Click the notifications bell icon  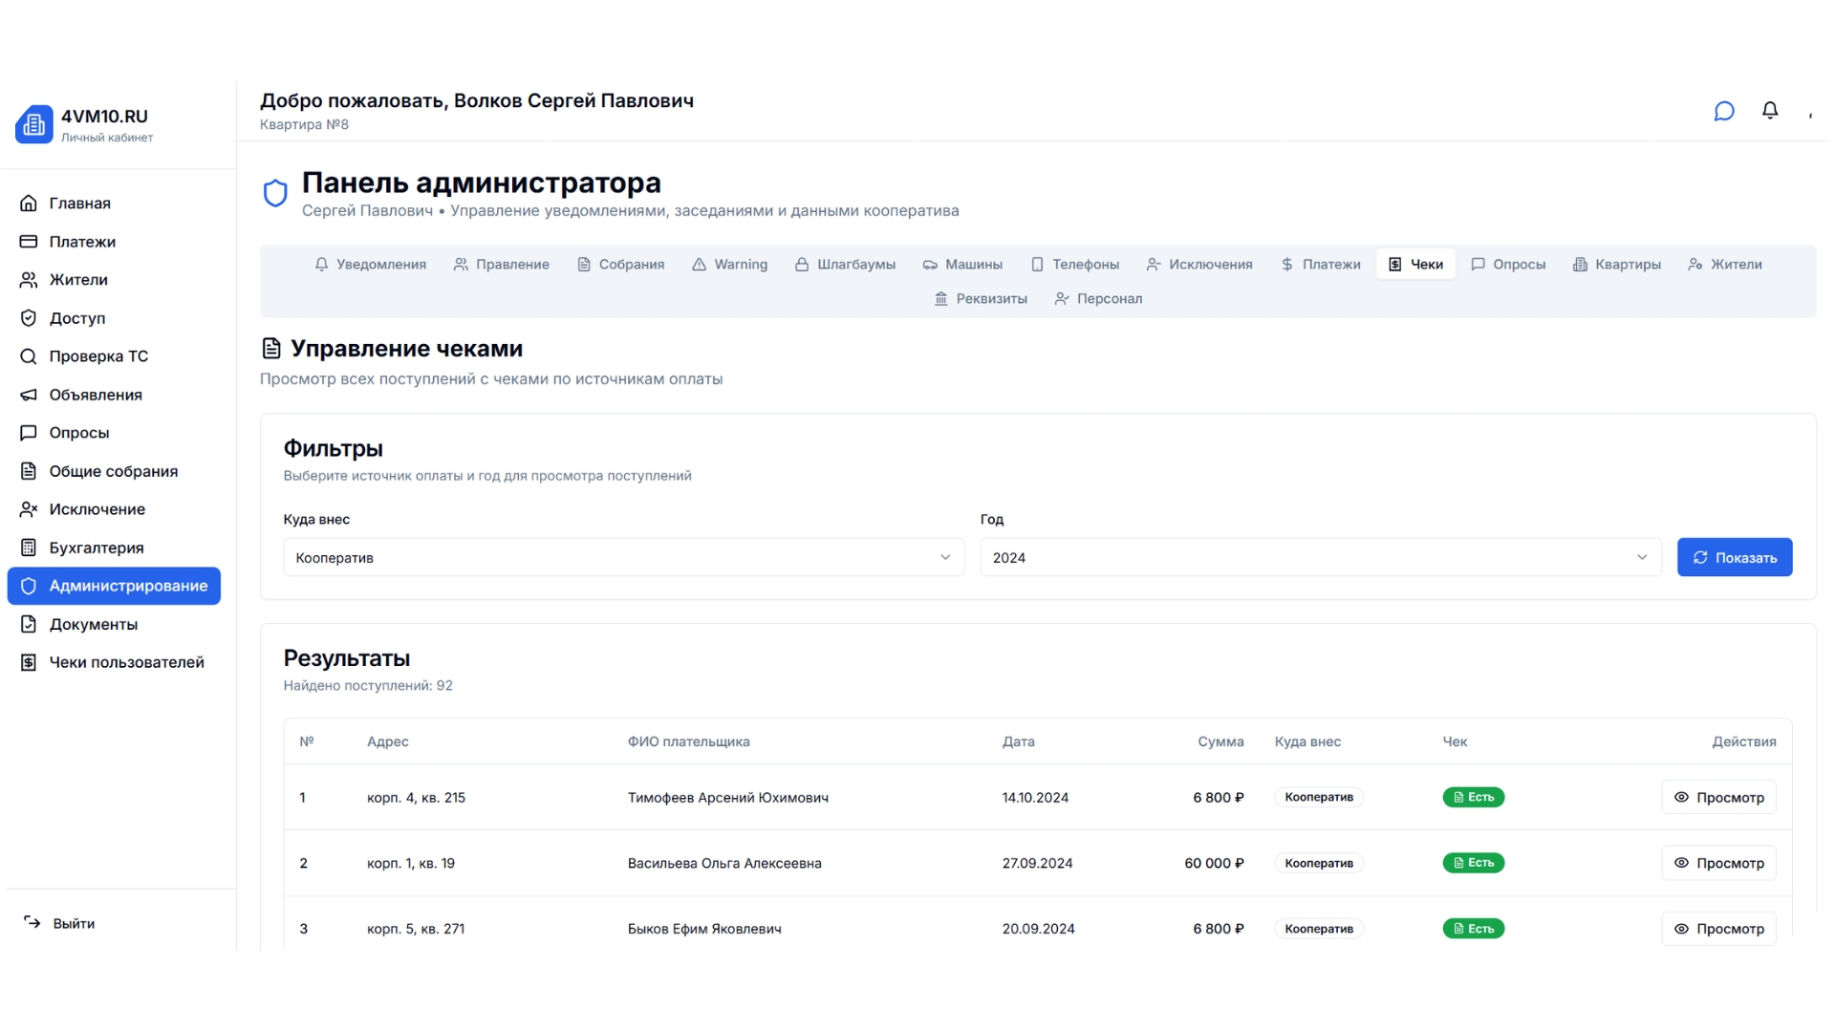click(x=1770, y=111)
